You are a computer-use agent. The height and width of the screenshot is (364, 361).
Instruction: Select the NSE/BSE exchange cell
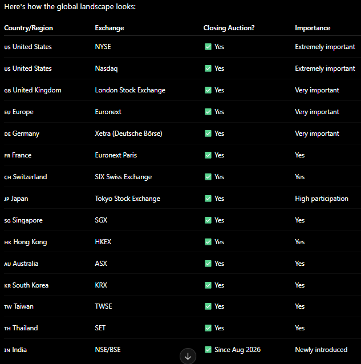pyautogui.click(x=108, y=350)
